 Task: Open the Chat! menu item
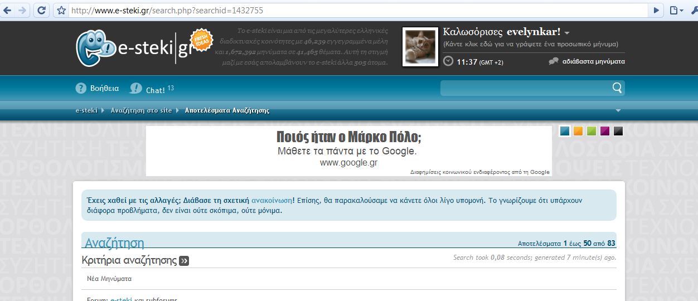[156, 90]
